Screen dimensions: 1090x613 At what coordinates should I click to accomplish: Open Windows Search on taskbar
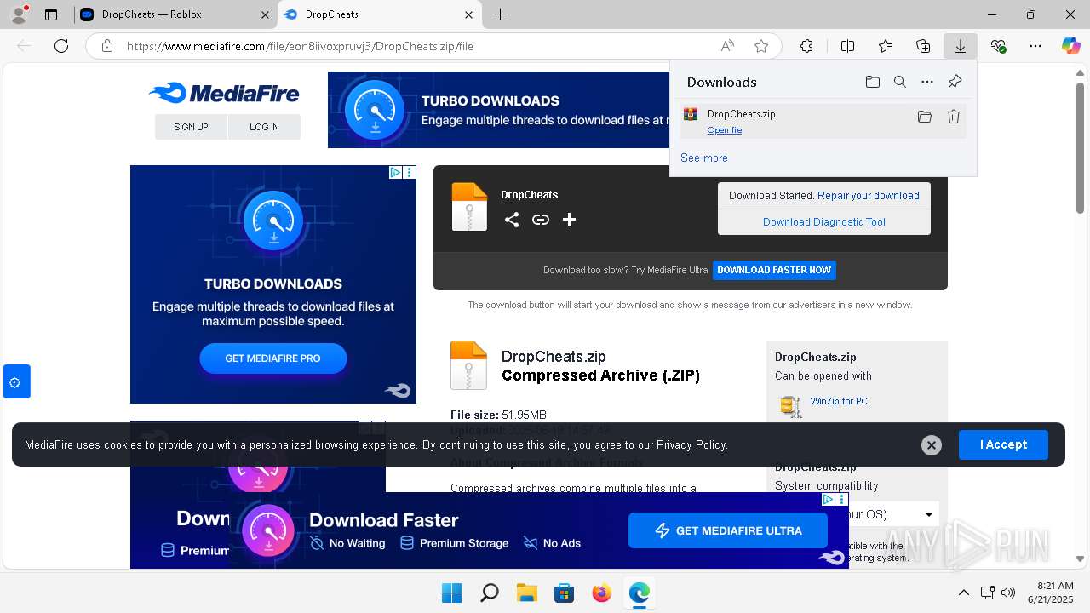(x=489, y=593)
